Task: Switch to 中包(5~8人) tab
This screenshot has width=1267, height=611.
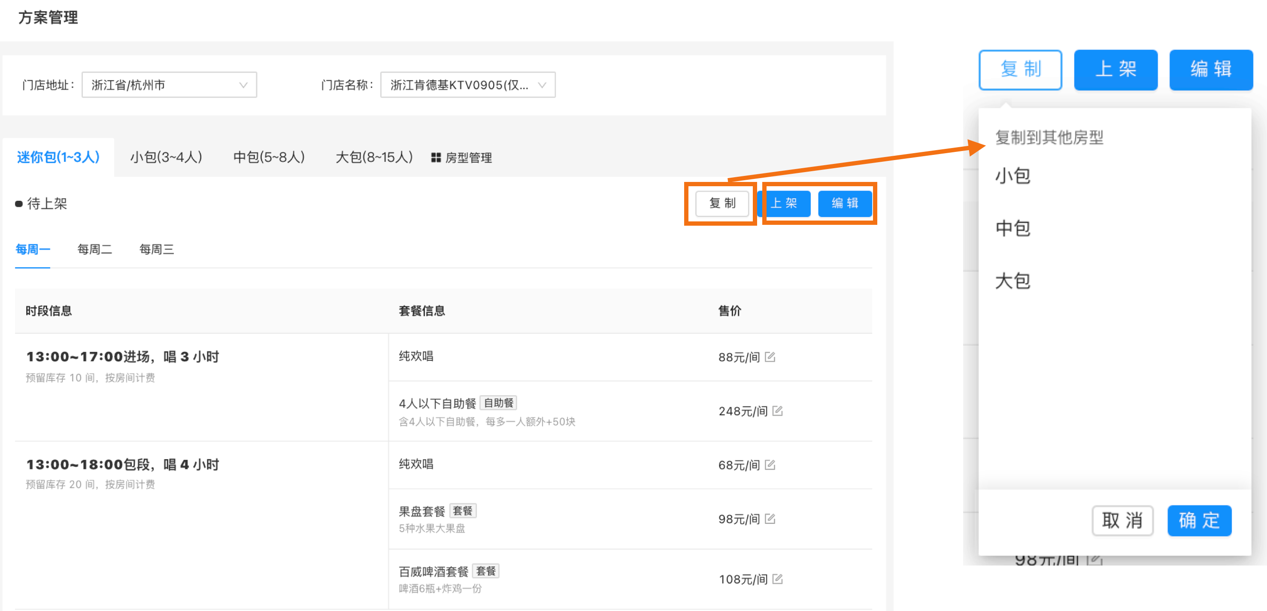Action: pos(269,157)
